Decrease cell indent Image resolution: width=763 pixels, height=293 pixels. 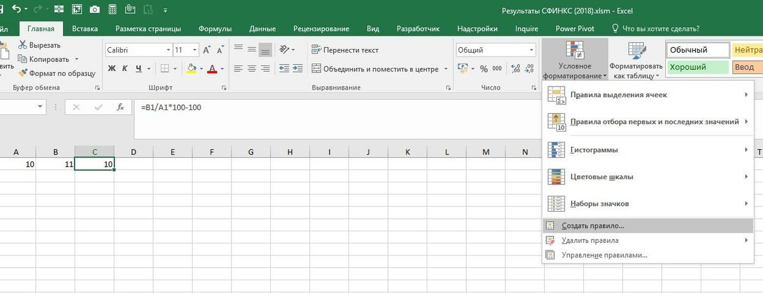point(284,69)
